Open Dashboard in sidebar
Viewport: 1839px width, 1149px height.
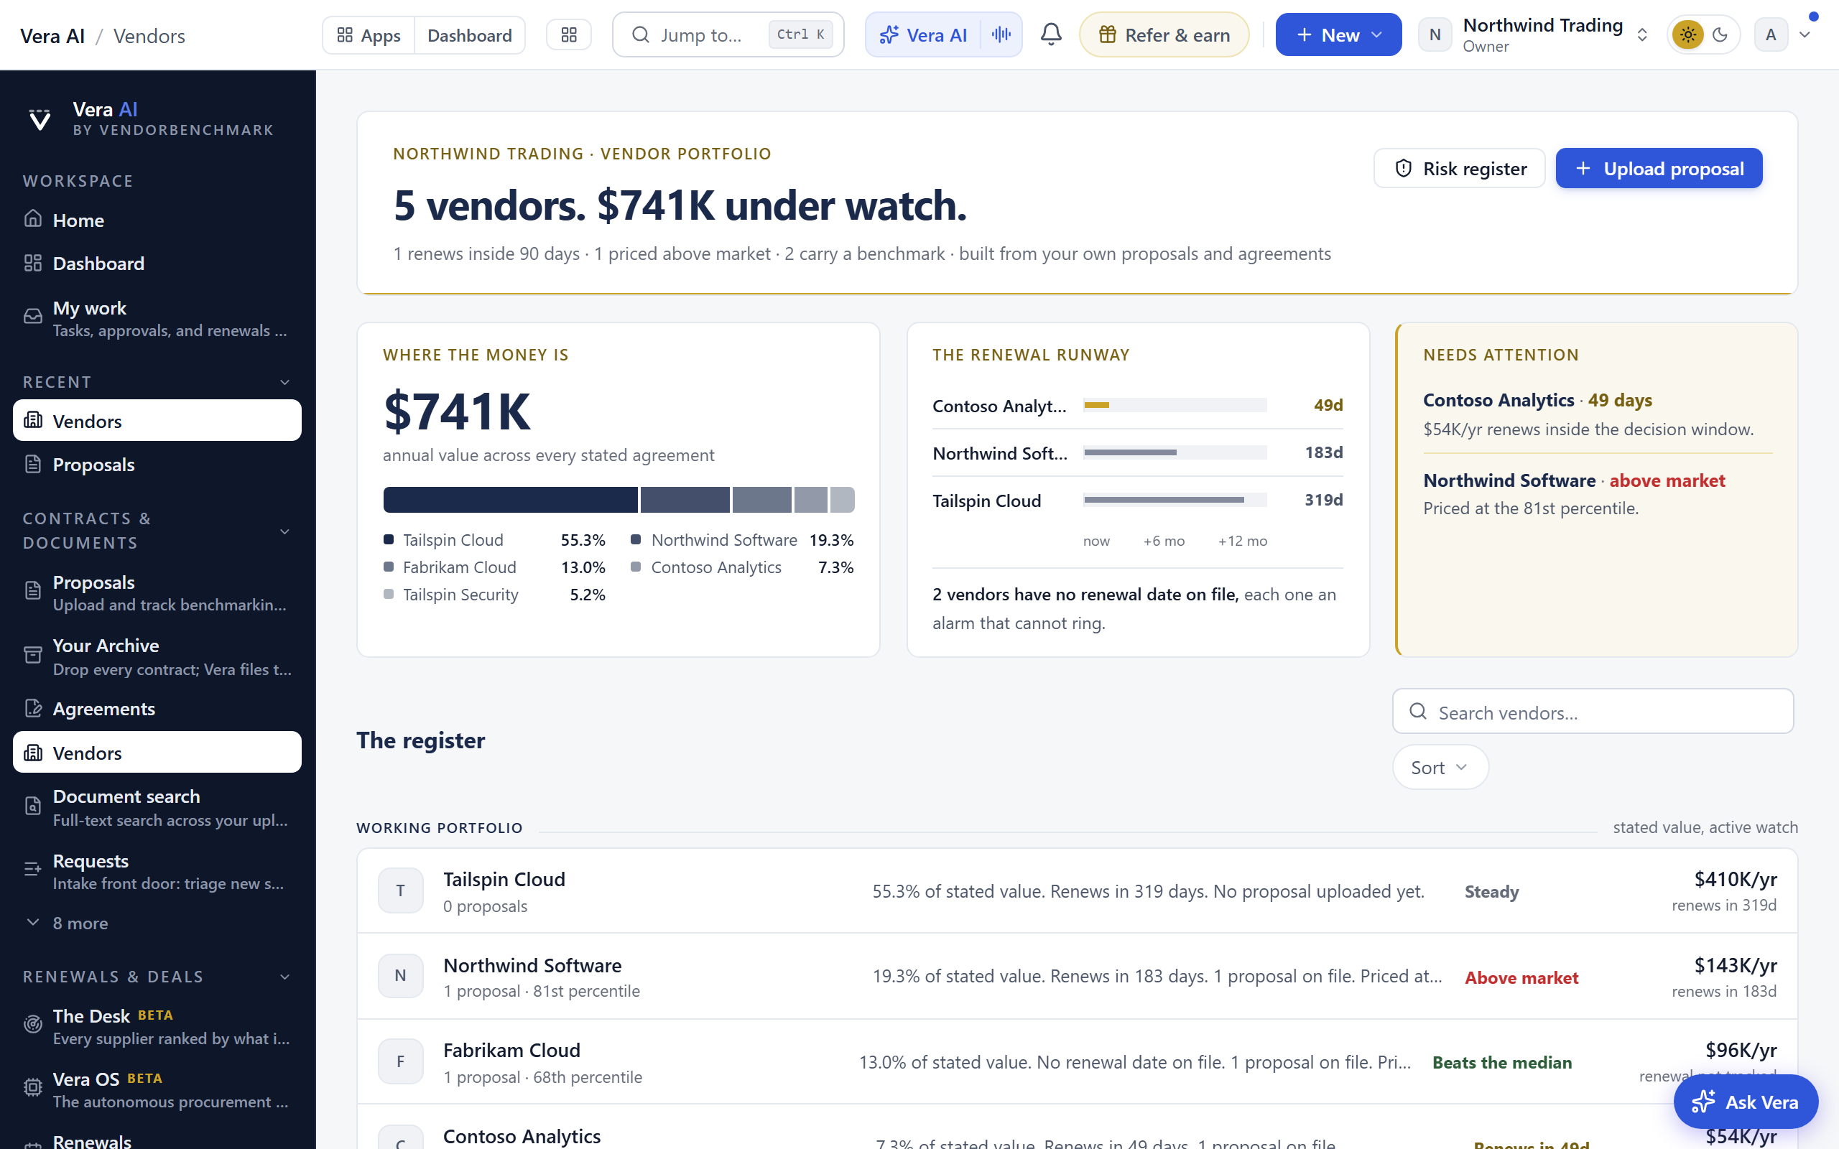click(x=157, y=264)
